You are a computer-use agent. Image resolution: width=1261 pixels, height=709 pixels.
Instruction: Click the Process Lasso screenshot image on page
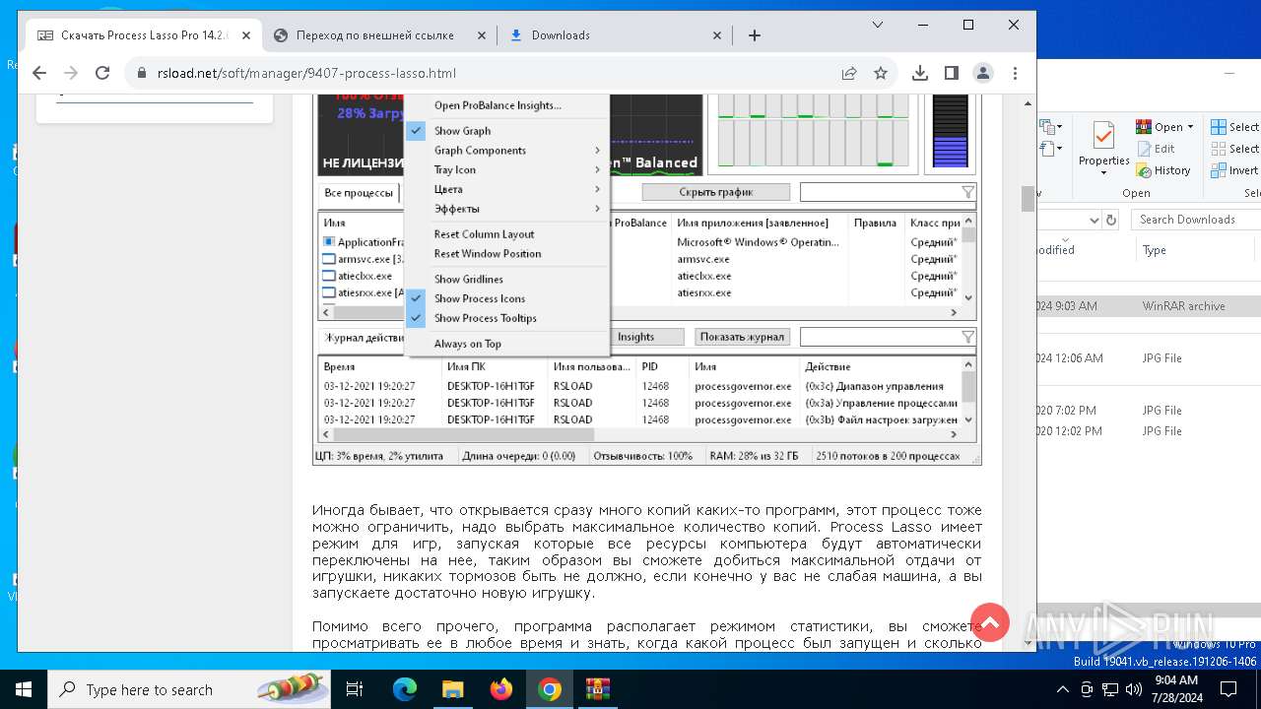coord(646,280)
